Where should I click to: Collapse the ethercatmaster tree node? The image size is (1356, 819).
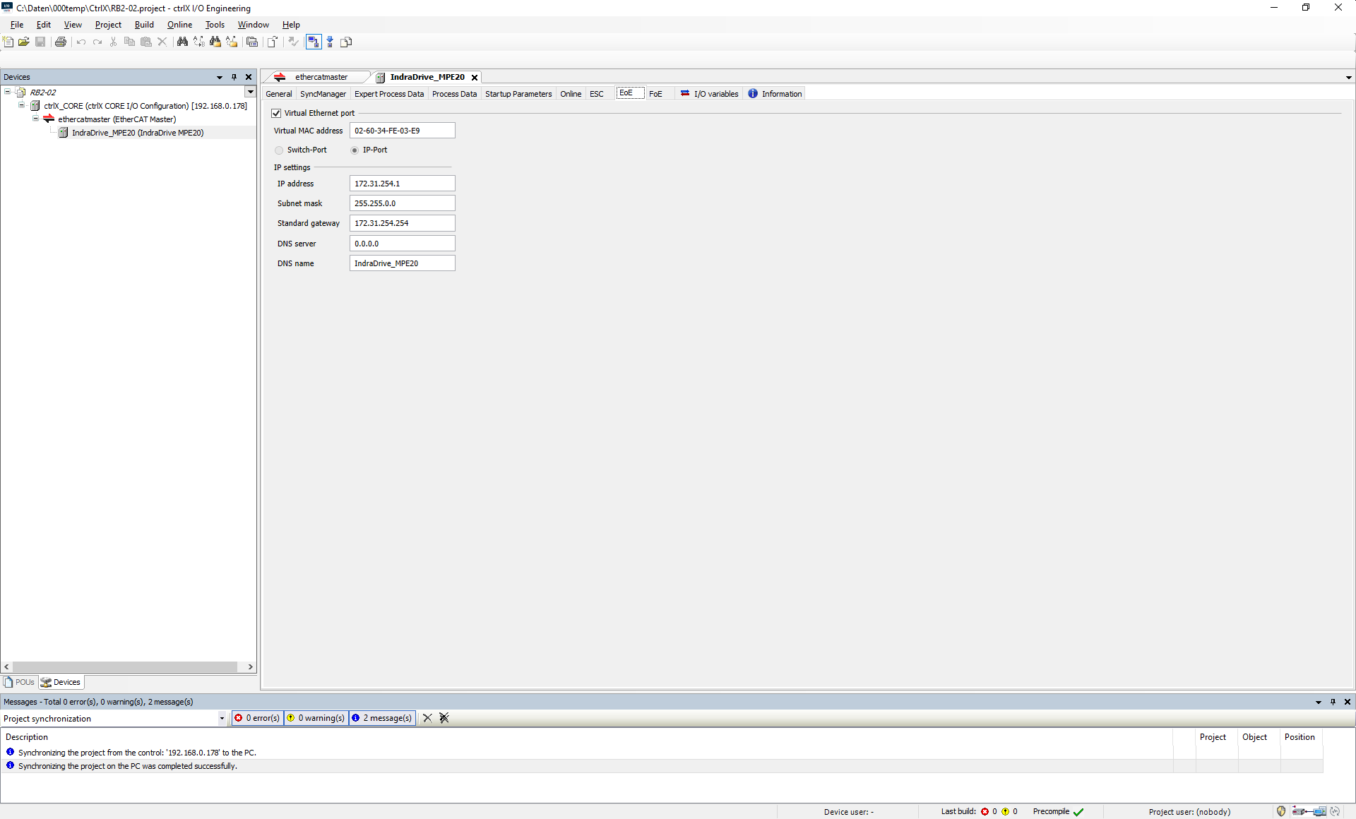(35, 119)
